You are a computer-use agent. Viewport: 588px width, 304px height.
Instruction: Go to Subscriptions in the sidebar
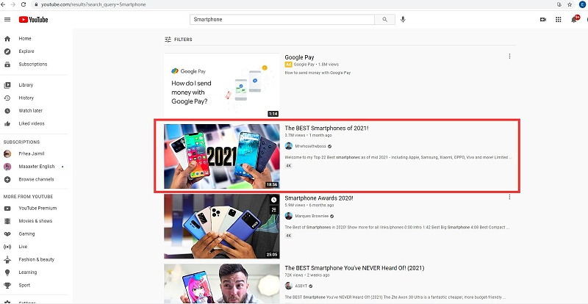click(x=32, y=64)
